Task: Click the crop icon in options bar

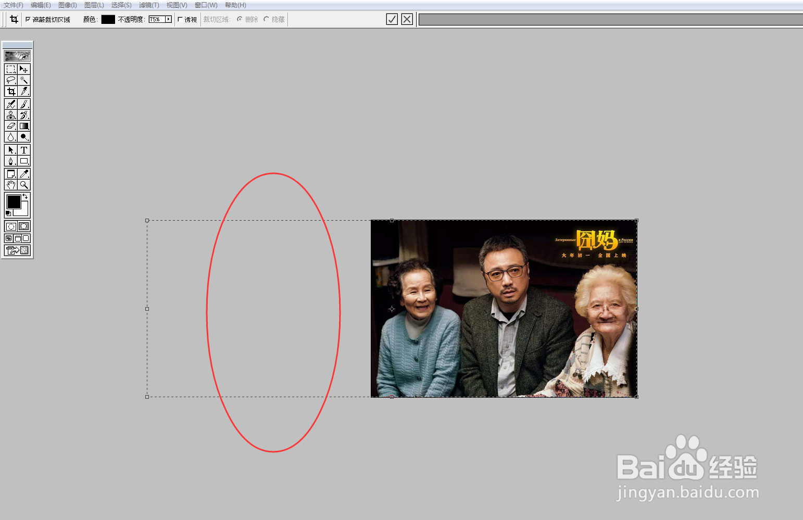Action: [x=14, y=19]
